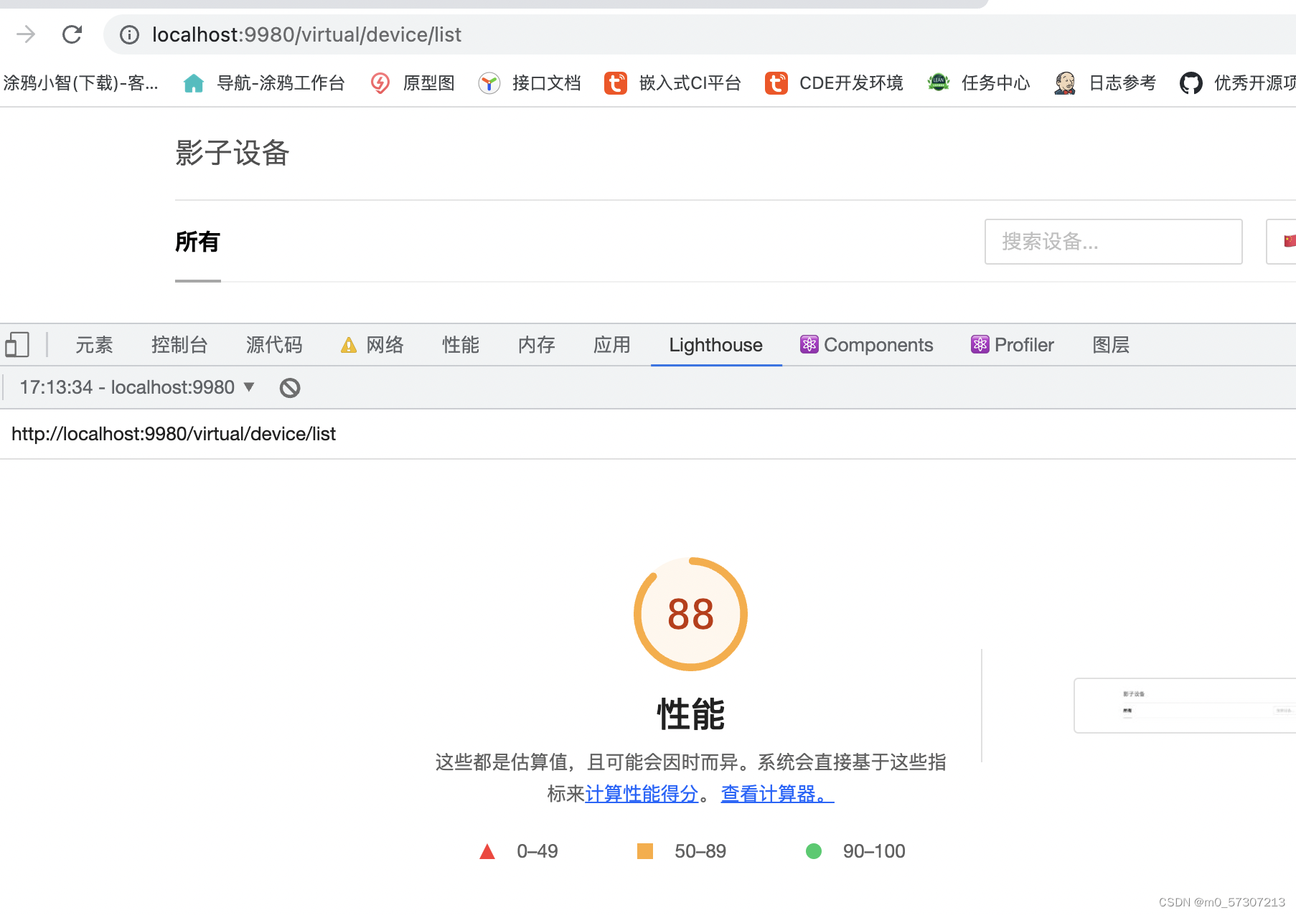Switch to the 内存 DevTools tab
The width and height of the screenshot is (1296, 915).
click(537, 345)
